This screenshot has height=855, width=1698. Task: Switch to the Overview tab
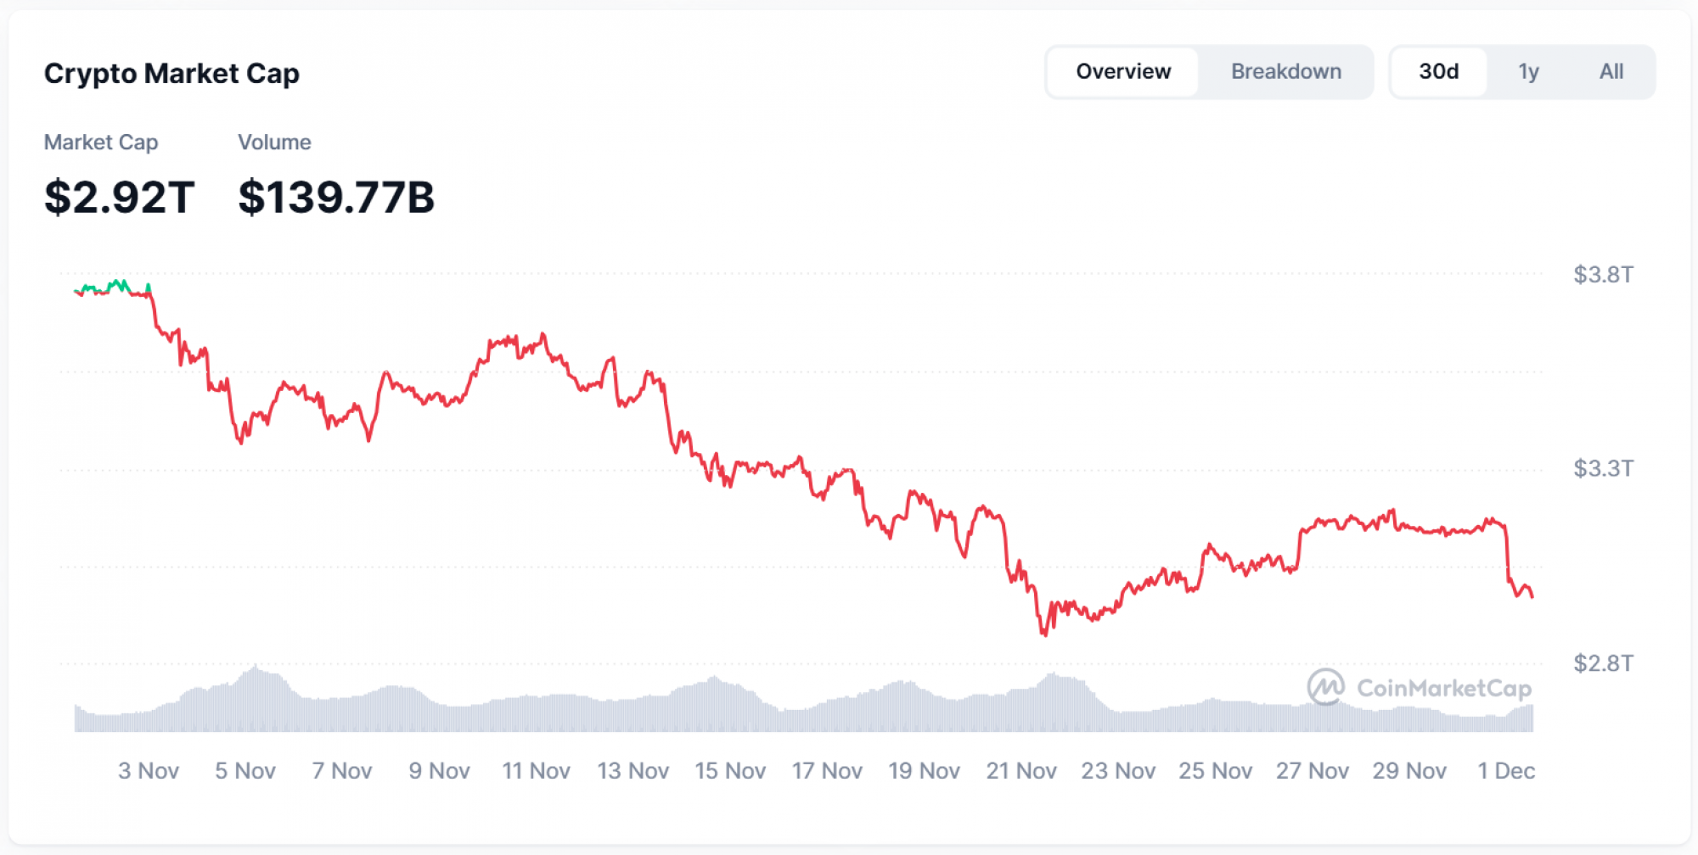[1123, 72]
